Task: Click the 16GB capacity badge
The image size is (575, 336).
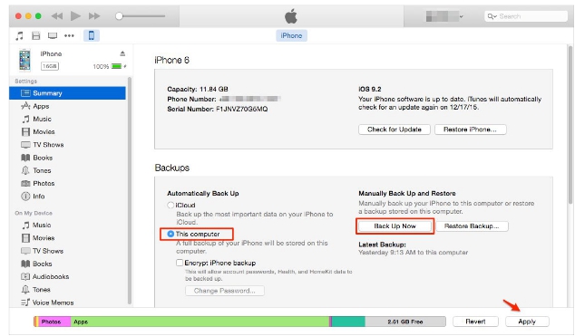Action: [x=50, y=66]
